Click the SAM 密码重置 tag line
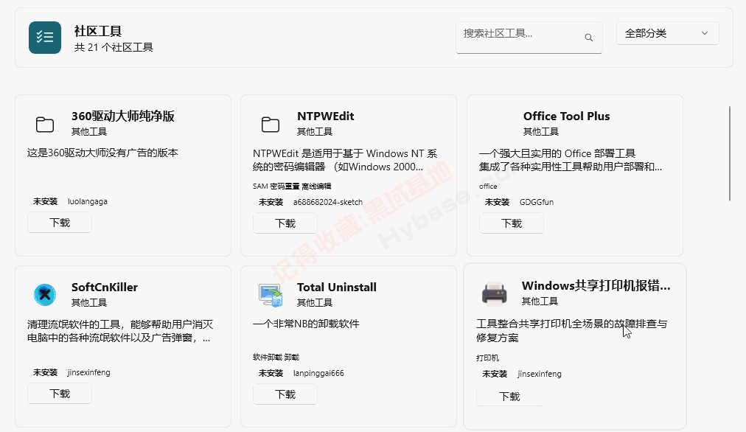Image resolution: width=746 pixels, height=432 pixels. 292,186
